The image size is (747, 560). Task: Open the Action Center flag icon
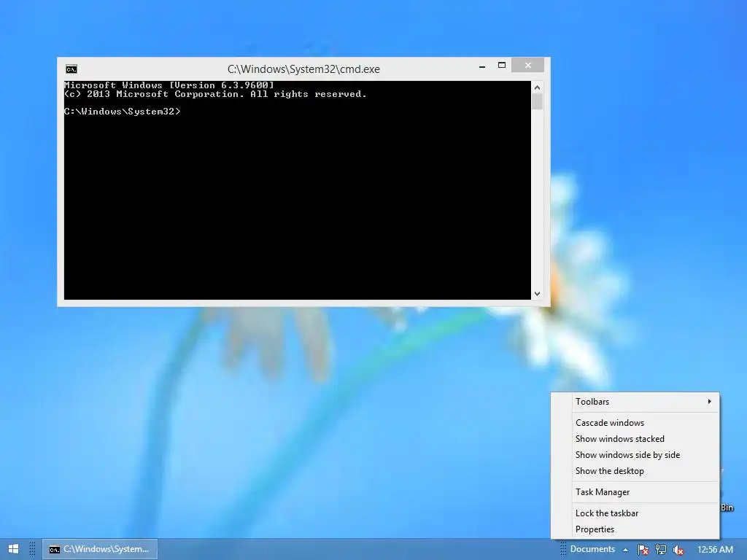643,550
